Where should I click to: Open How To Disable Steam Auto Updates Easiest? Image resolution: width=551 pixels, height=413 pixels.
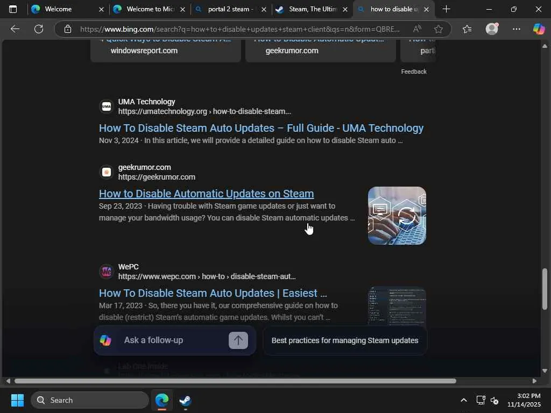[213, 293]
